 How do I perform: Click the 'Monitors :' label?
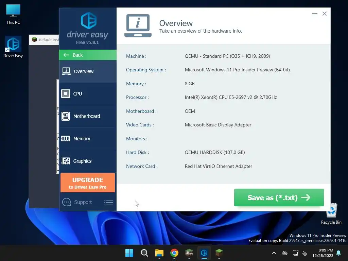tap(137, 139)
